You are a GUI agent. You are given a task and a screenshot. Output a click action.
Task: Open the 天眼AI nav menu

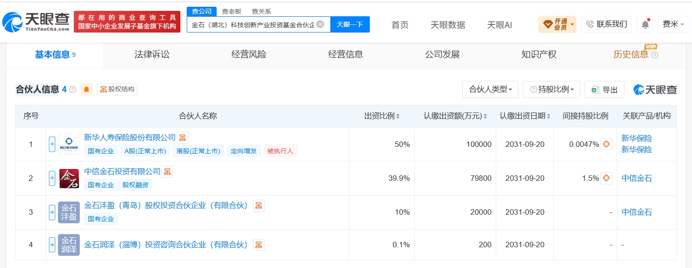pyautogui.click(x=499, y=25)
